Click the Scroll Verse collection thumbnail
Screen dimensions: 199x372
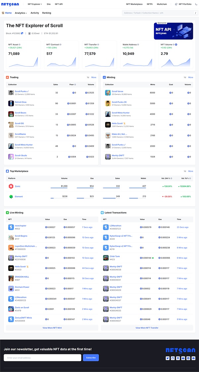(x=107, y=93)
